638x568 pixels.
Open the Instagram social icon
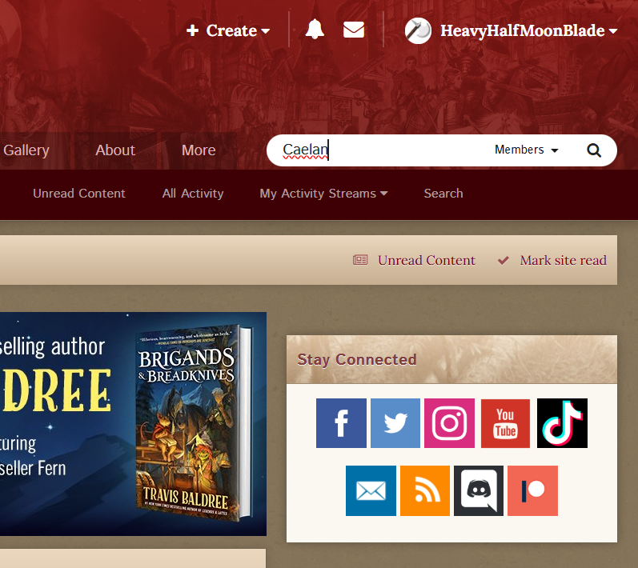pyautogui.click(x=449, y=423)
